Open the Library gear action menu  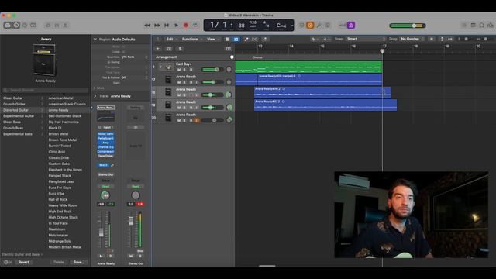pos(7,262)
